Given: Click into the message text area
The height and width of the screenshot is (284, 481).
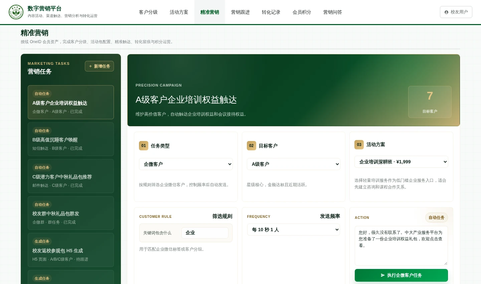Looking at the screenshot, I should 401,246.
